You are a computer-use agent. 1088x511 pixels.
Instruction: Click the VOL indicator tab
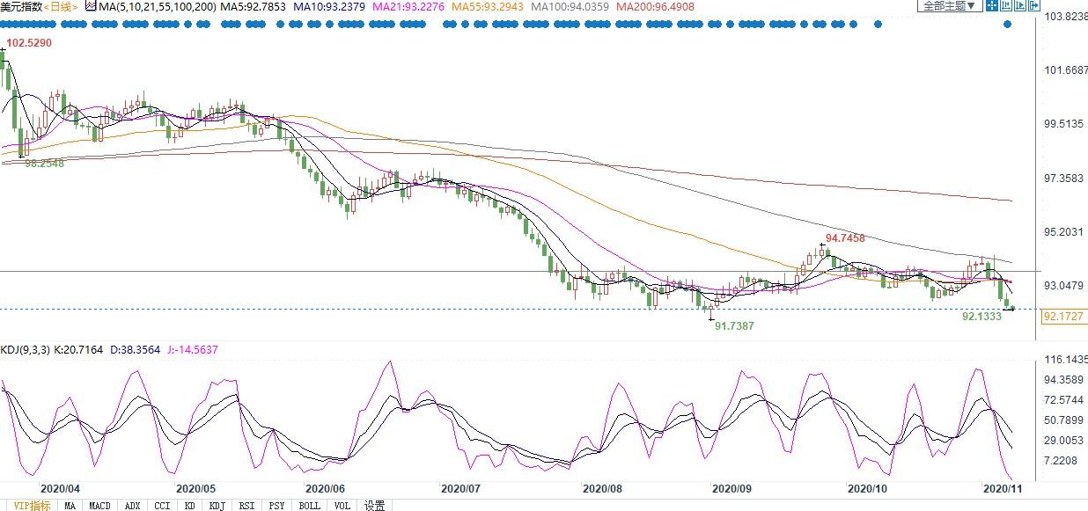click(342, 505)
